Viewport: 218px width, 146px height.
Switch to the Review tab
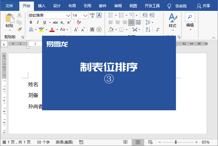(118, 6)
